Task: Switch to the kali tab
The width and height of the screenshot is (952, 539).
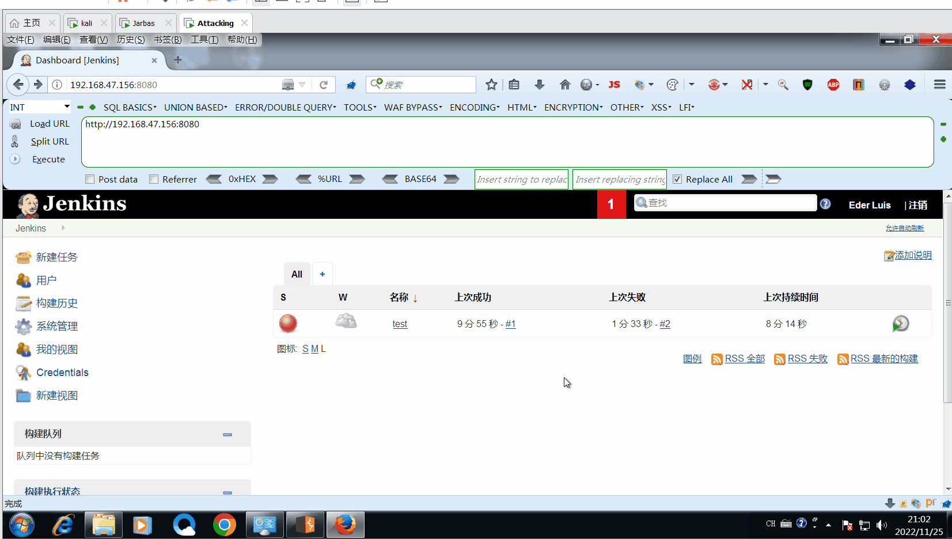Action: [87, 23]
